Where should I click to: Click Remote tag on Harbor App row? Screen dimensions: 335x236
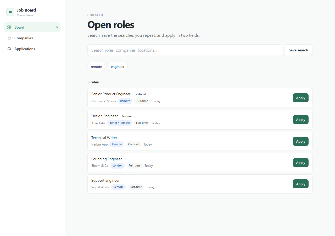click(x=117, y=144)
